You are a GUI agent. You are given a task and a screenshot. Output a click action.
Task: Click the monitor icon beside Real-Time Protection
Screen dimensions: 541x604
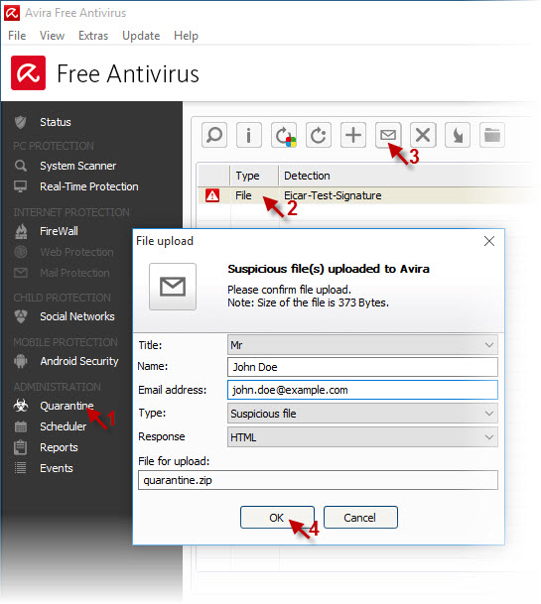point(21,186)
